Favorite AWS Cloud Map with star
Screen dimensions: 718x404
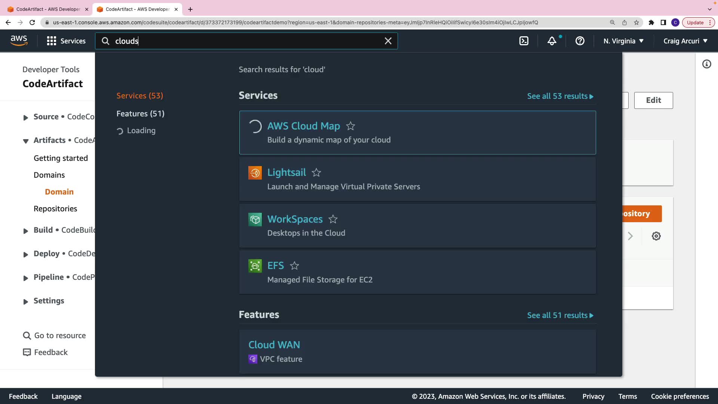[x=350, y=126]
